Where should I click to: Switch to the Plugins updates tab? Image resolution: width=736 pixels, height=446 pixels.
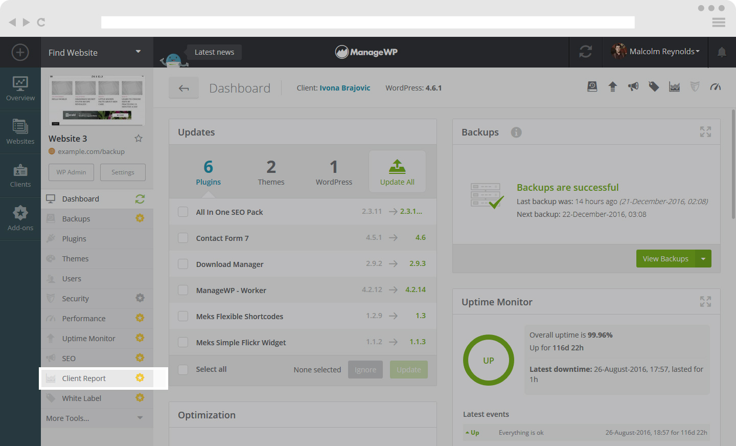pos(209,172)
